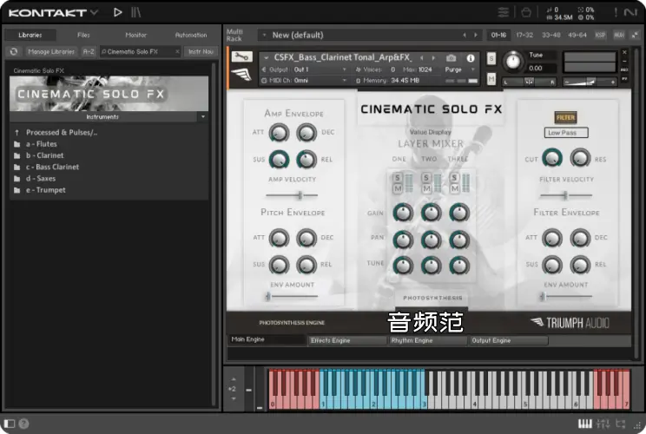Expand instrument name dropdown arrow
646x434 pixels.
267,58
